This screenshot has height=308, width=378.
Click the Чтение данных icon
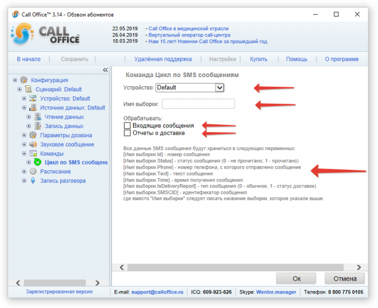(37, 117)
